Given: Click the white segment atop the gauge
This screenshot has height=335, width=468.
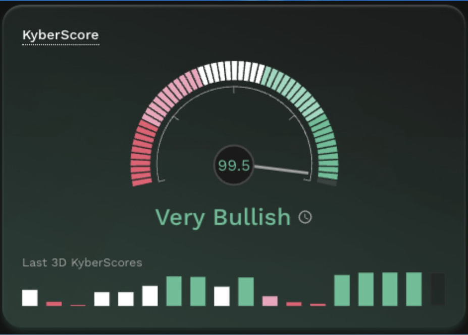Looking at the screenshot, I should pos(231,71).
